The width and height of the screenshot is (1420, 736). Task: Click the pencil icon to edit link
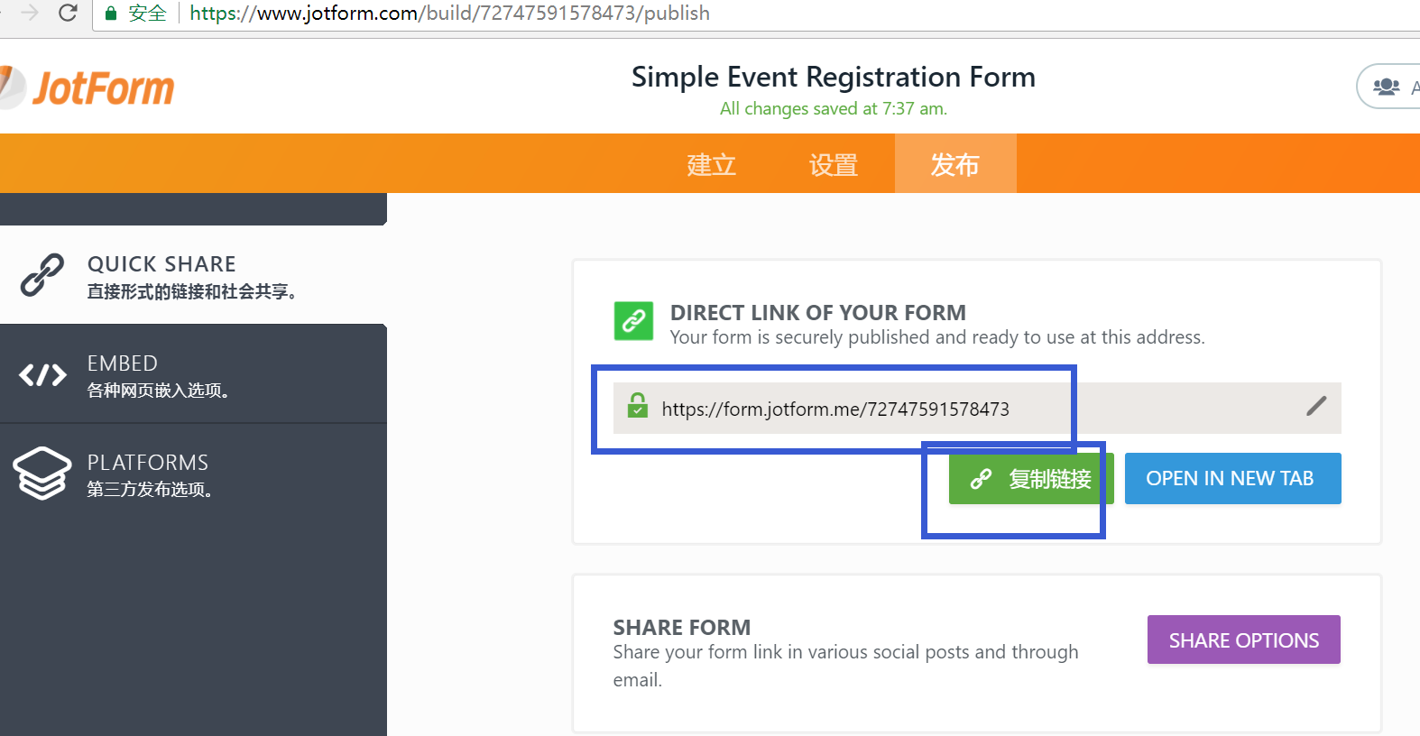click(x=1316, y=406)
